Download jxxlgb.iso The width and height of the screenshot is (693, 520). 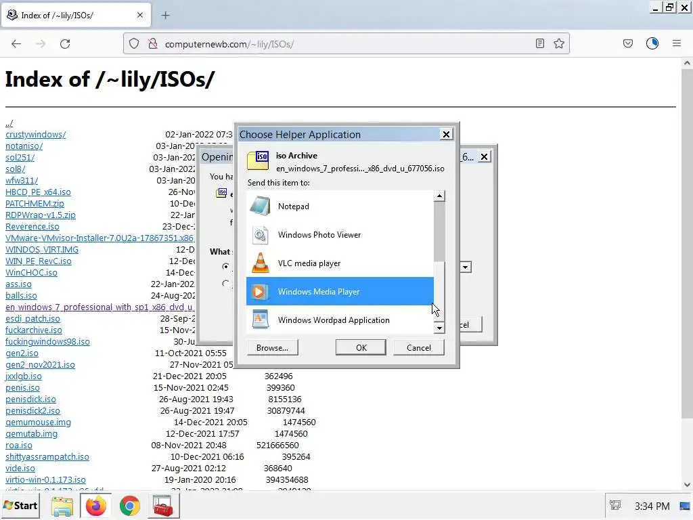click(24, 376)
